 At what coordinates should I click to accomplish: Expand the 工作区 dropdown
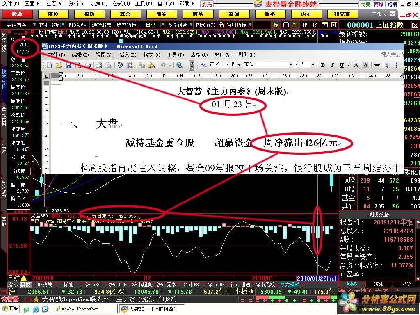392,14
